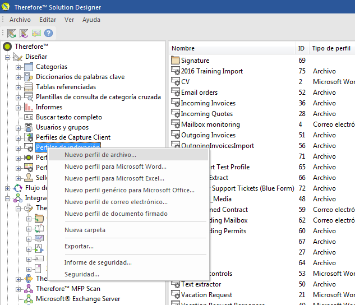
Task: Select the Outgoing Invoices row text
Action: 208,135
